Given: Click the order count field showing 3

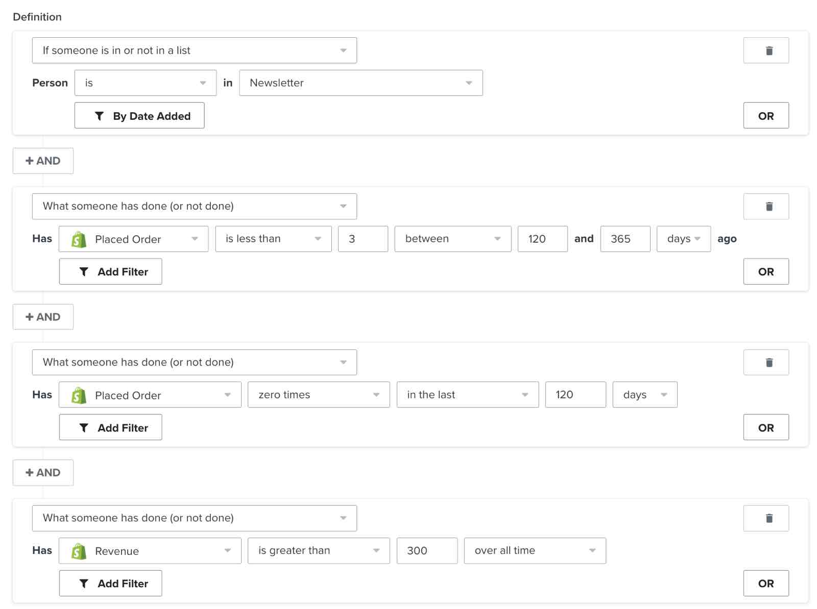Looking at the screenshot, I should 363,239.
